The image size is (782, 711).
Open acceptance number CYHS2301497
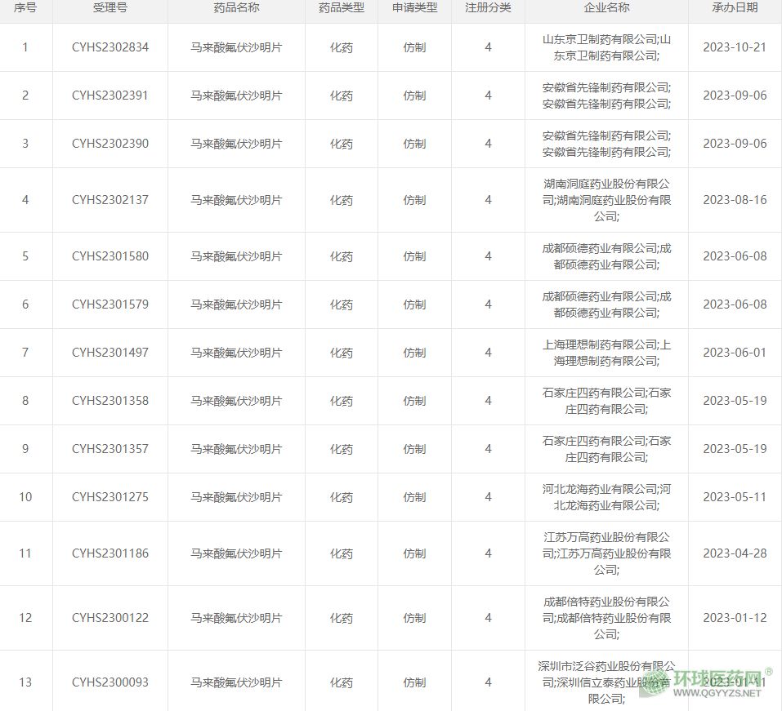pyautogui.click(x=110, y=353)
